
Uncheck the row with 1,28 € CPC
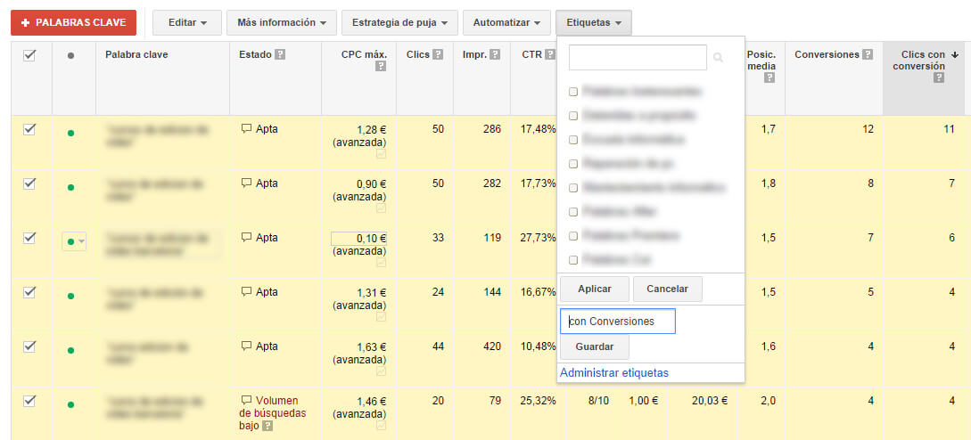29,129
